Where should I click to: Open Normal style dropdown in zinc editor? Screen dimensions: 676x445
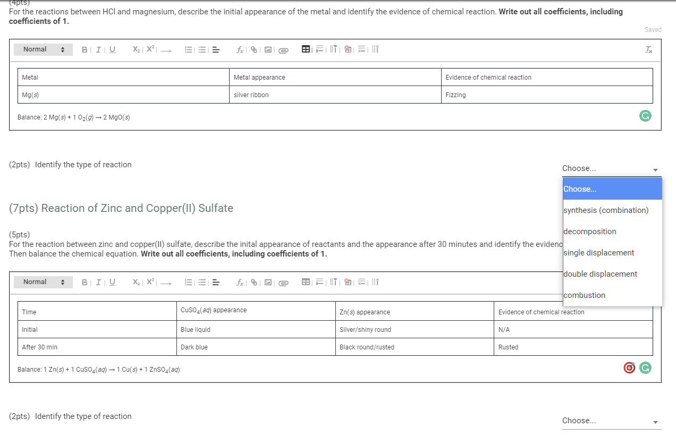point(44,282)
